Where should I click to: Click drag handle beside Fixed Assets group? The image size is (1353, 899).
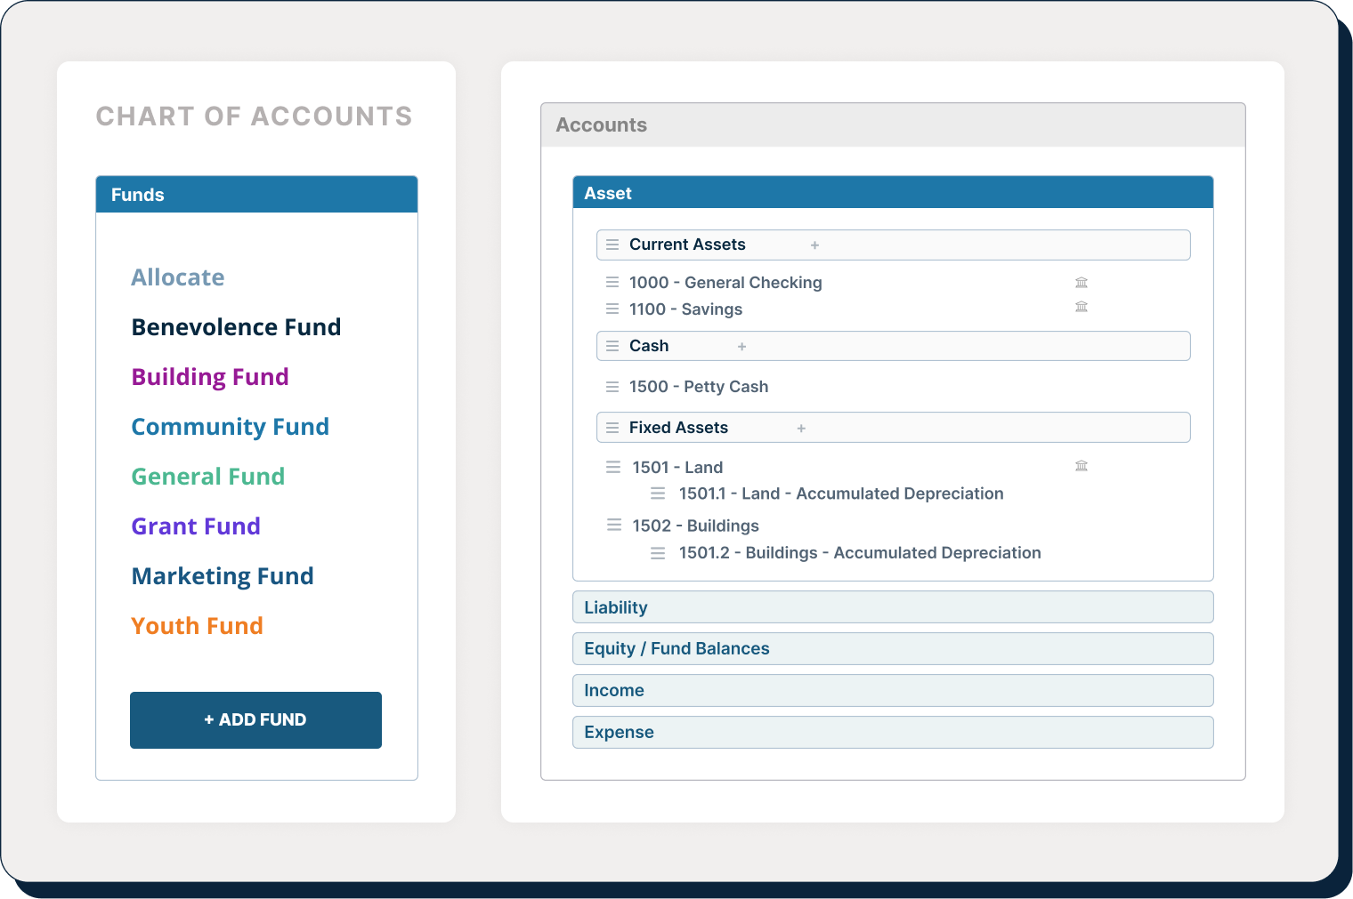pos(612,428)
